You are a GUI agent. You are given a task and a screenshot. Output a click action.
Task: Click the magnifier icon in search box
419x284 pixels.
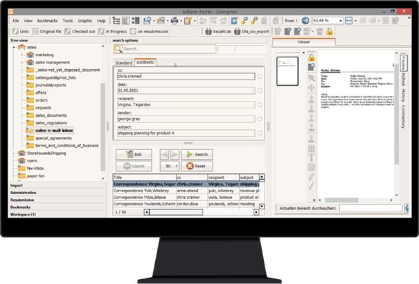(118, 49)
